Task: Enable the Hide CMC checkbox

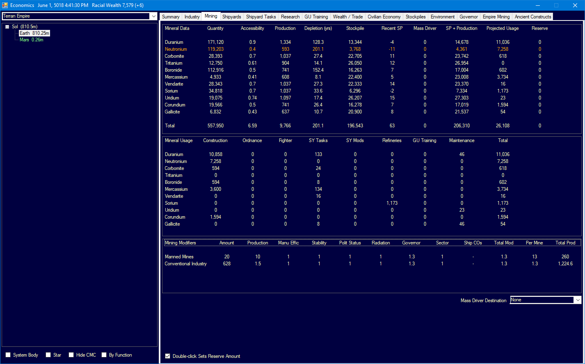Action: click(71, 355)
